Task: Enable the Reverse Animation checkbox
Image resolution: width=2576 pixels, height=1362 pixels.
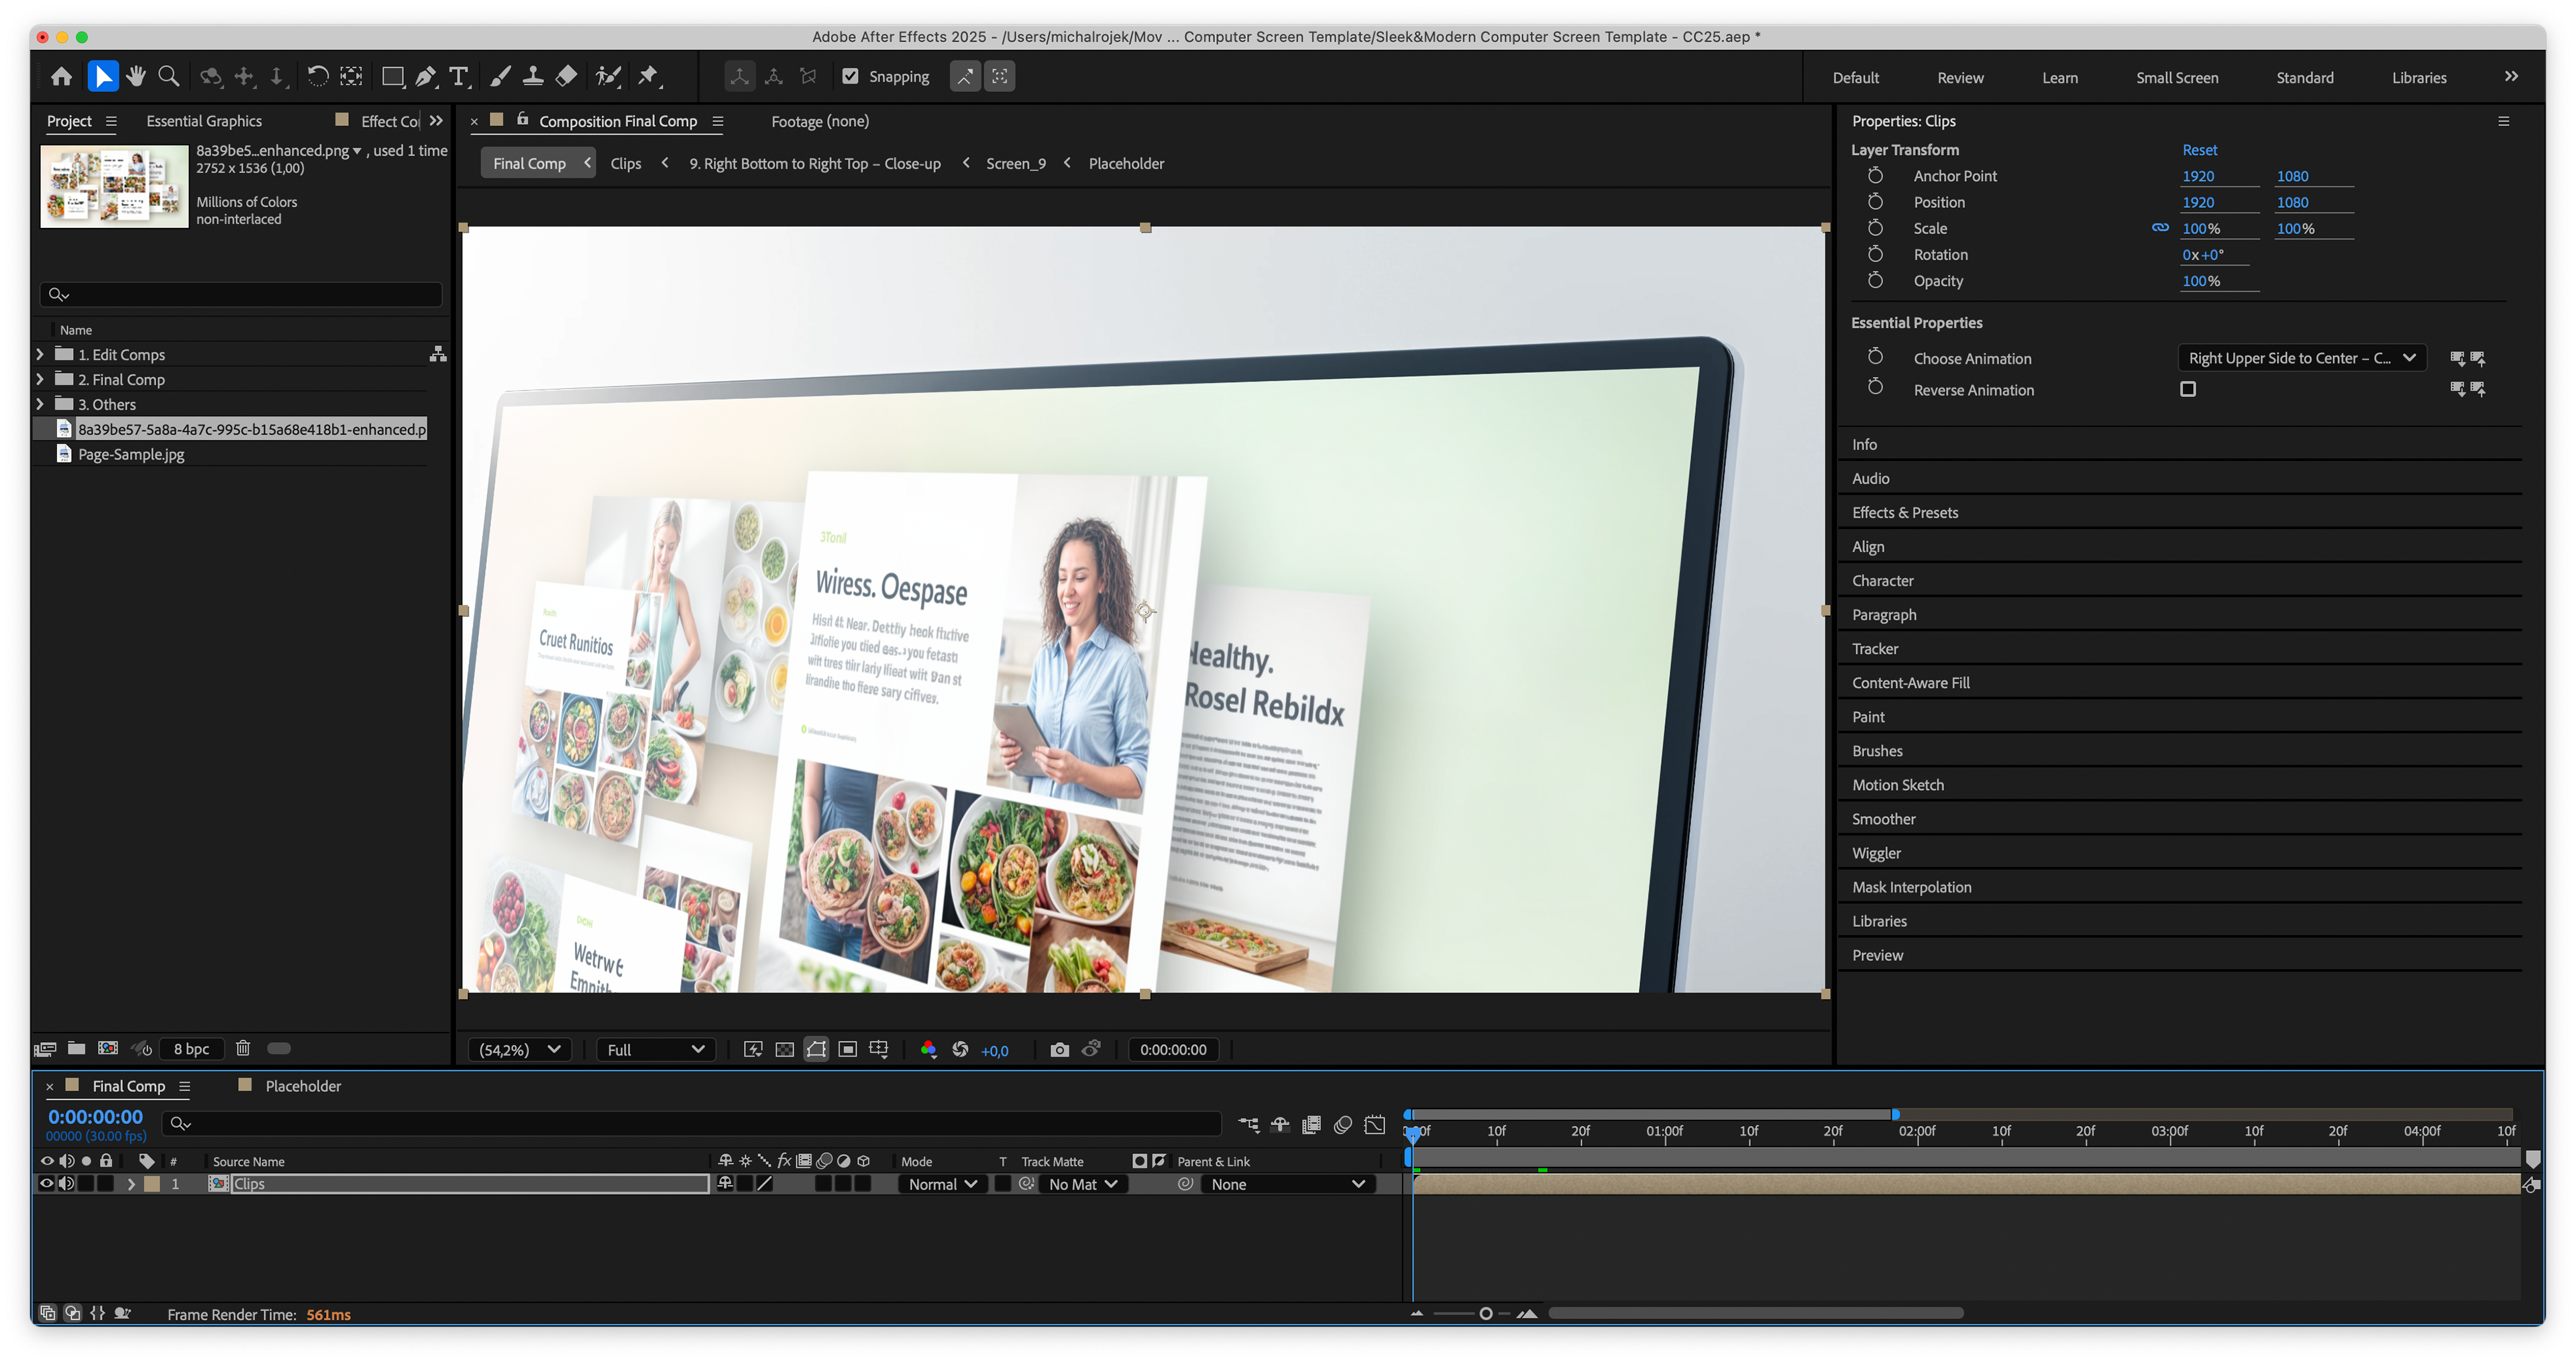Action: coord(2188,389)
